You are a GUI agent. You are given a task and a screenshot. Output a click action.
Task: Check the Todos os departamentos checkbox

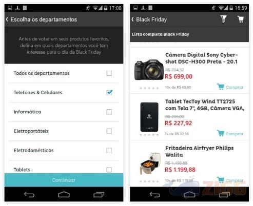(x=109, y=73)
